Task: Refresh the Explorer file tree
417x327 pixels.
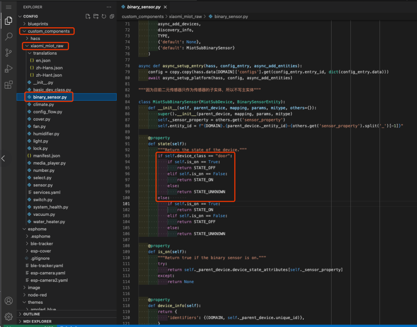Action: tap(104, 16)
